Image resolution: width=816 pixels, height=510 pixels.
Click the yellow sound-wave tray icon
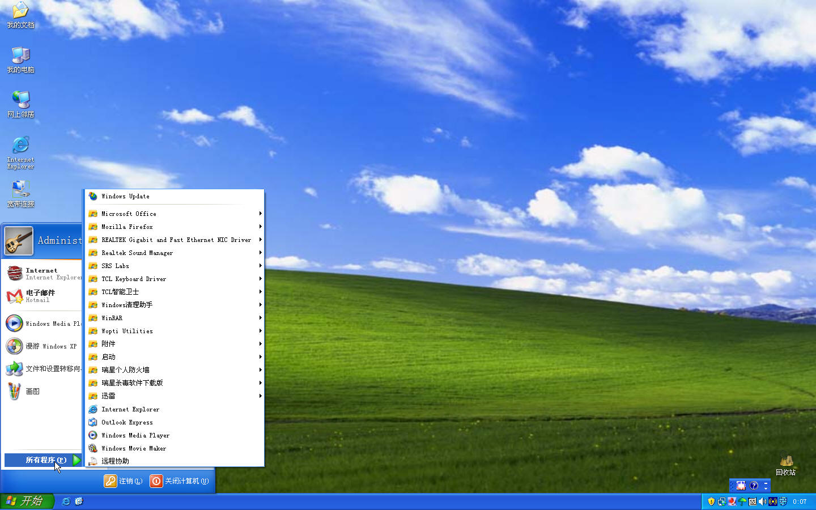(772, 501)
